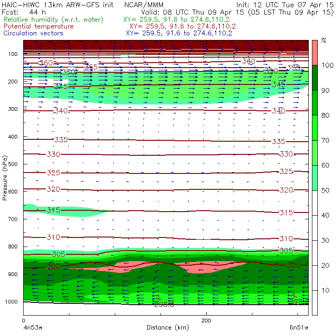The width and height of the screenshot is (336, 336).
Task: Click the colorbar '40' label
Action: point(325,216)
